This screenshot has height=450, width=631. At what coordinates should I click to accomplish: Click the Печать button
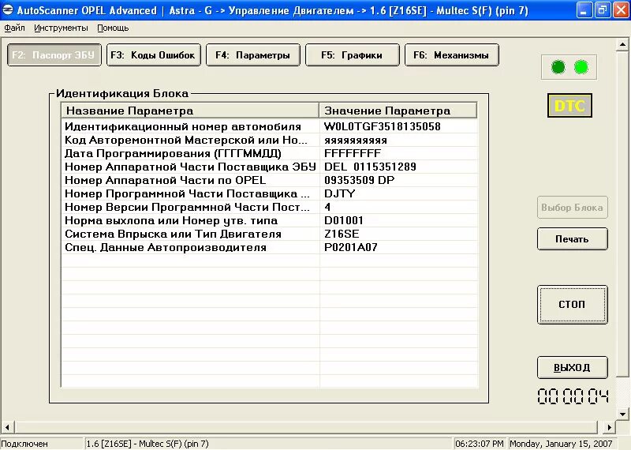[x=573, y=239]
